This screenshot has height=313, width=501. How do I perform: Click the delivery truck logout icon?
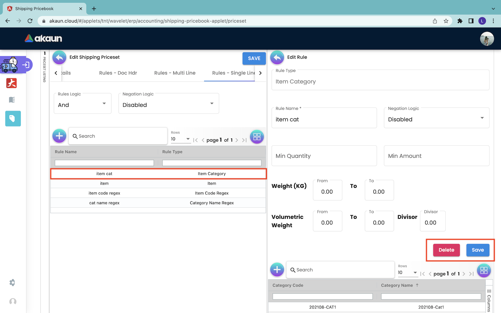tap(16, 65)
